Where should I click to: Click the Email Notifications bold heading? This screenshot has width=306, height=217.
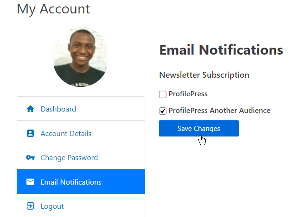tap(221, 50)
